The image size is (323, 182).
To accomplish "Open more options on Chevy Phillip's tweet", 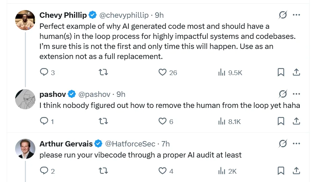I will click(296, 15).
